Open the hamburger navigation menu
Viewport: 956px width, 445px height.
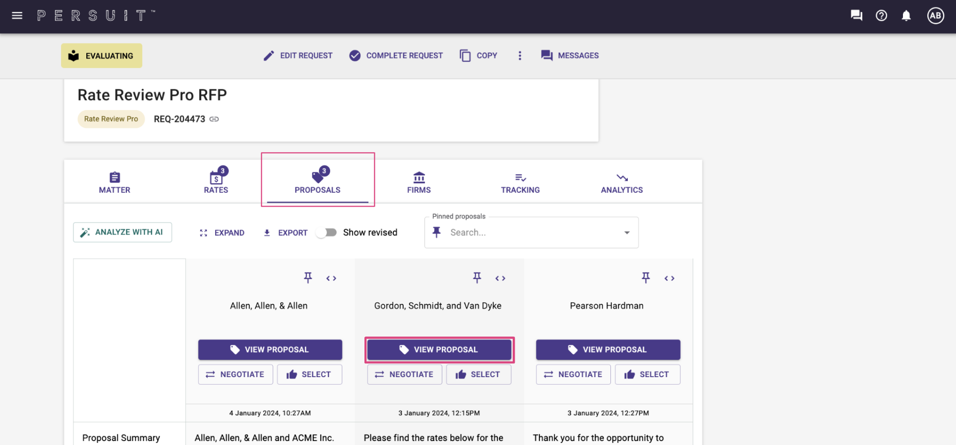[x=17, y=16]
